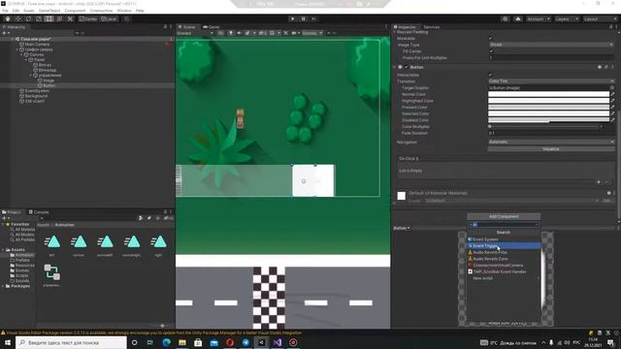Toggle scene audio icon
Screen dimensions: 621x349
(239, 33)
